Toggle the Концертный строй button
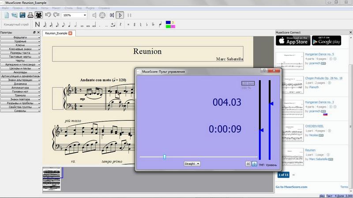 [16, 25]
